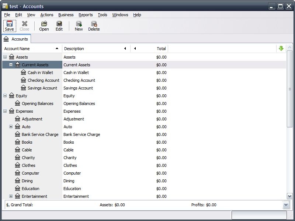The height and width of the screenshot is (221, 295).
Task: Select the Savings Account row
Action: pyautogui.click(x=42, y=88)
